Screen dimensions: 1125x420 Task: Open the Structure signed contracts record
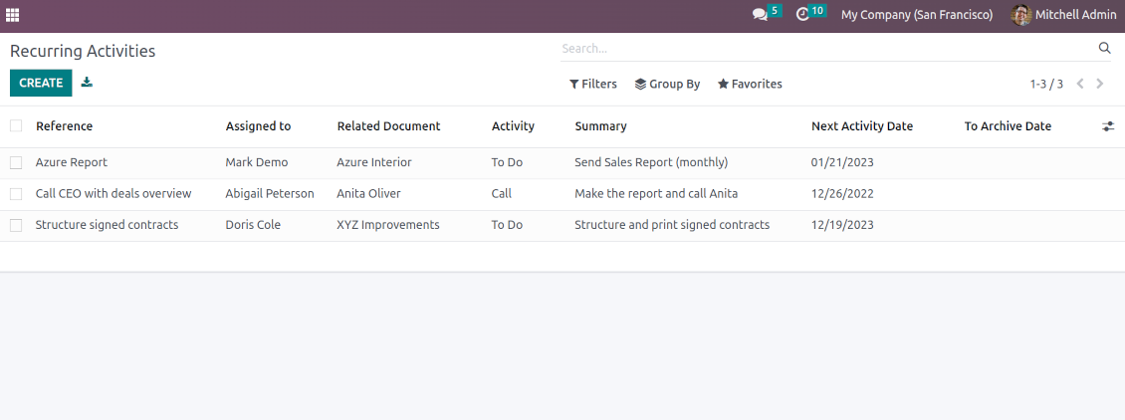[x=107, y=225]
